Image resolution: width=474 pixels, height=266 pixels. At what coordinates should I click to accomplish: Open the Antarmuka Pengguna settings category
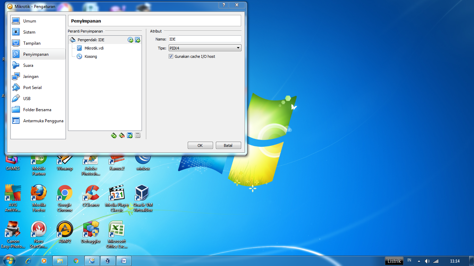click(38, 121)
